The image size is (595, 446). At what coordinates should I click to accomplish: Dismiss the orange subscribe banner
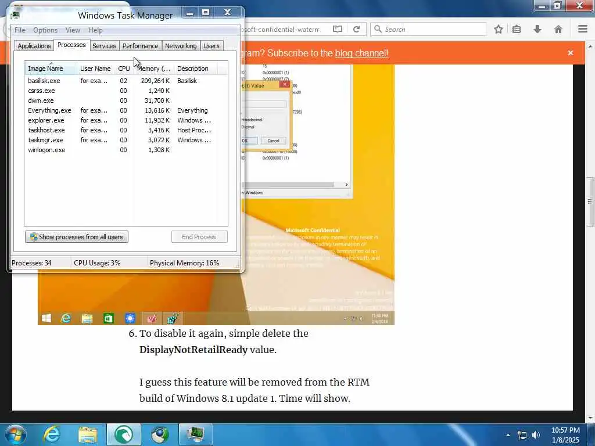pyautogui.click(x=571, y=53)
